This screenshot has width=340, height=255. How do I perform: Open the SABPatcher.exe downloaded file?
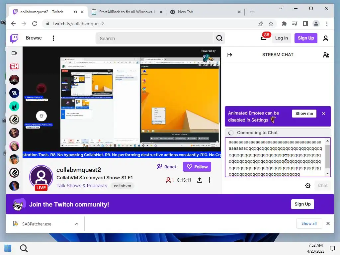pos(37,224)
